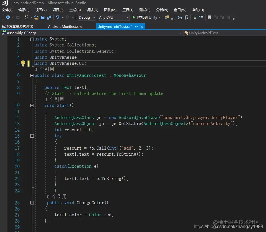The width and height of the screenshot is (266, 232).
Task: Click the save file icon
Action: click(x=43, y=17)
